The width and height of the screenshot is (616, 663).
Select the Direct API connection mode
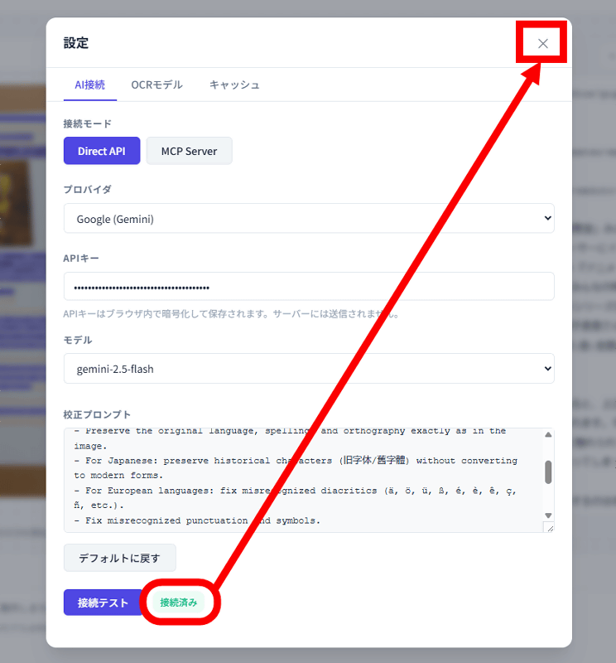[102, 151]
